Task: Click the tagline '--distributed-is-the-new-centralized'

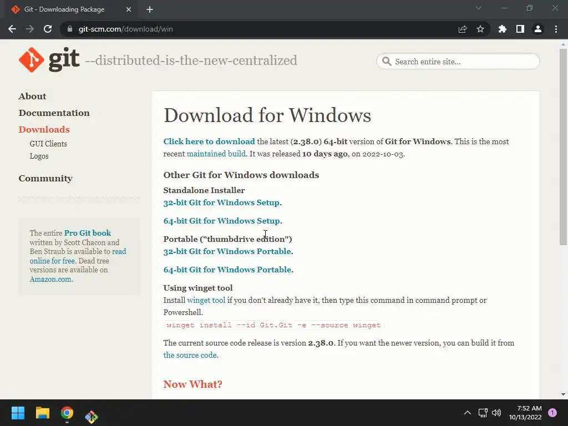Action: (191, 60)
